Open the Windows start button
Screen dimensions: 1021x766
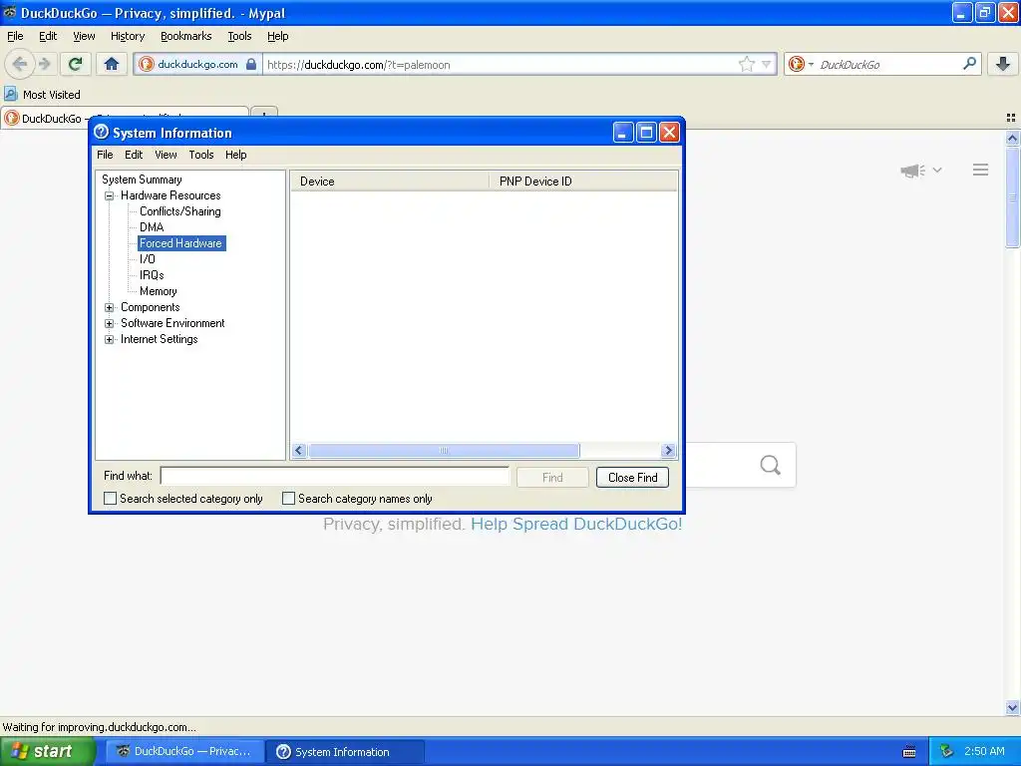click(x=47, y=751)
